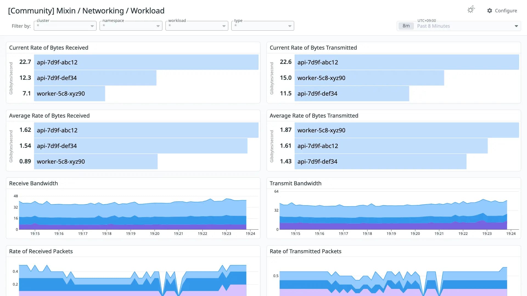
Task: Click the 19:24 tick on Transmit Bandwidth chart
Action: coord(511,234)
